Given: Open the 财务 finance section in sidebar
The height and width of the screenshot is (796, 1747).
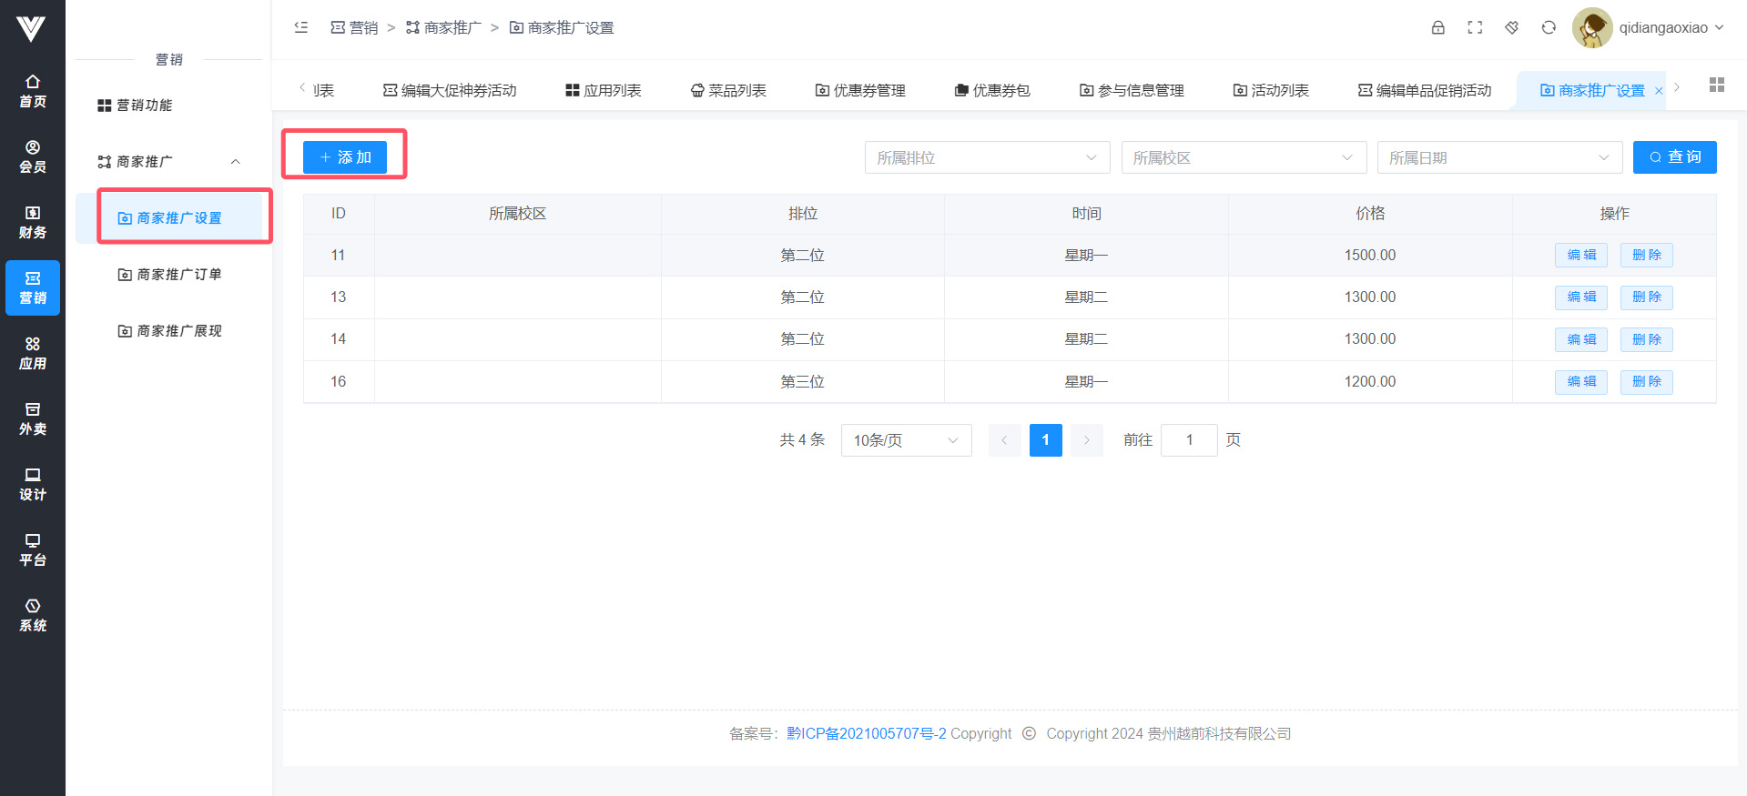Looking at the screenshot, I should 33,222.
